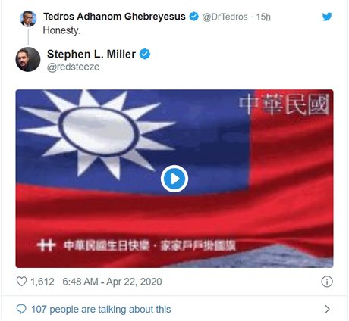This screenshot has height=321, width=349.
Task: Open Stephen L. Miller name link
Action: click(x=91, y=54)
